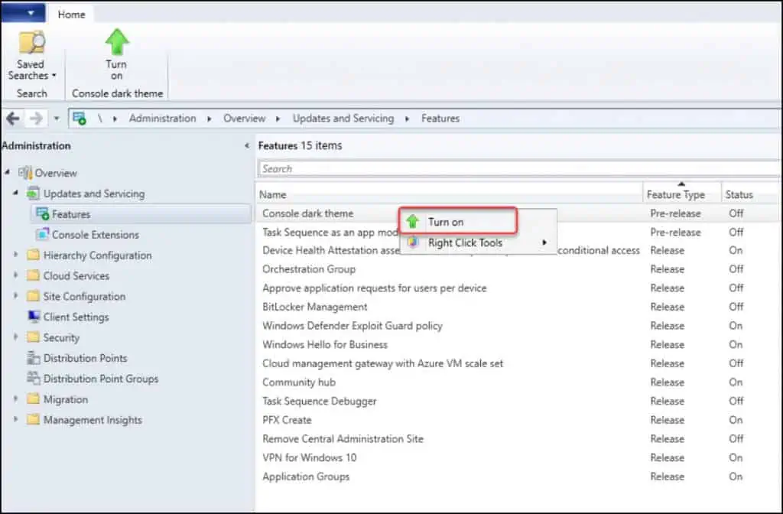Select the Windows Hello for Business row
Image resolution: width=783 pixels, height=514 pixels.
point(518,344)
